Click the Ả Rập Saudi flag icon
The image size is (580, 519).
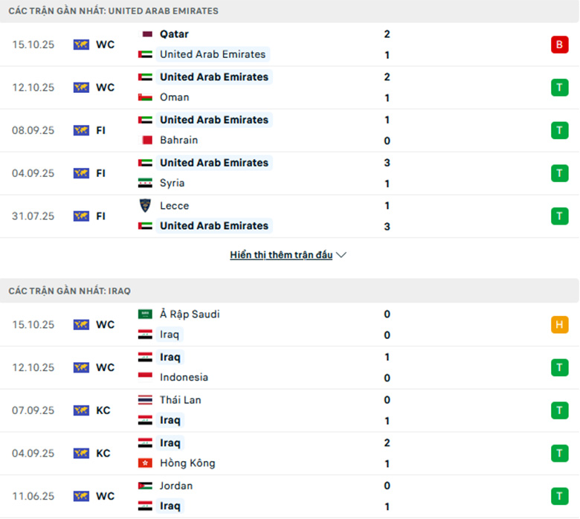(146, 315)
